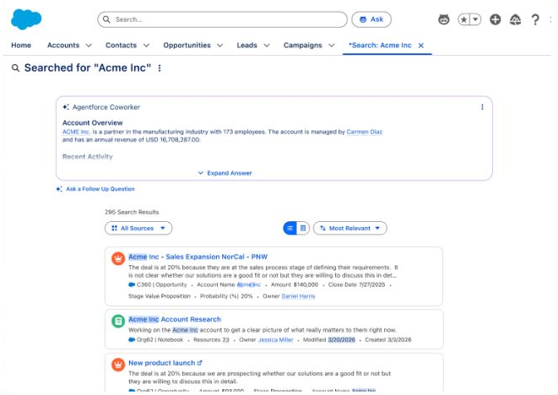Expand the Accounts tab chevron
Viewport: 558px width, 395px height.
(x=89, y=46)
